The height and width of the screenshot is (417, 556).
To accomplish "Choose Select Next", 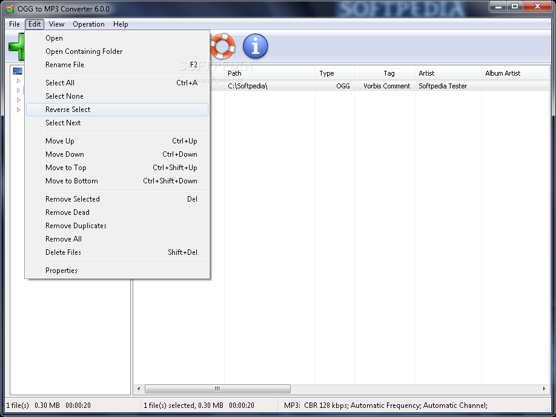I will [117, 123].
